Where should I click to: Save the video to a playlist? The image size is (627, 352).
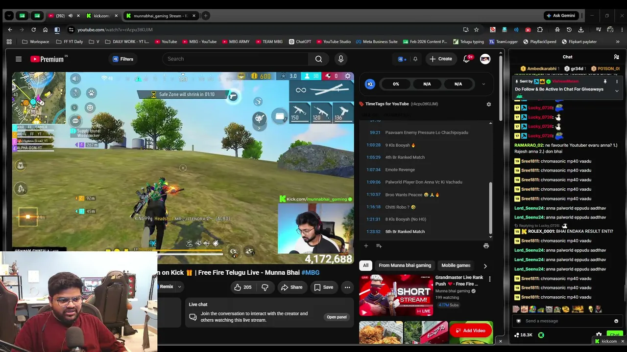tap(324, 287)
